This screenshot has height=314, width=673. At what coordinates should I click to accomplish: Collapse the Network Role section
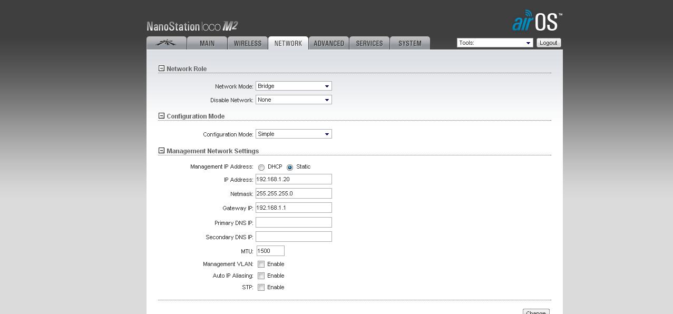(x=161, y=68)
